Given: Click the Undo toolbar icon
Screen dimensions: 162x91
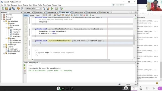Looking at the screenshot, I should coord(18,8).
